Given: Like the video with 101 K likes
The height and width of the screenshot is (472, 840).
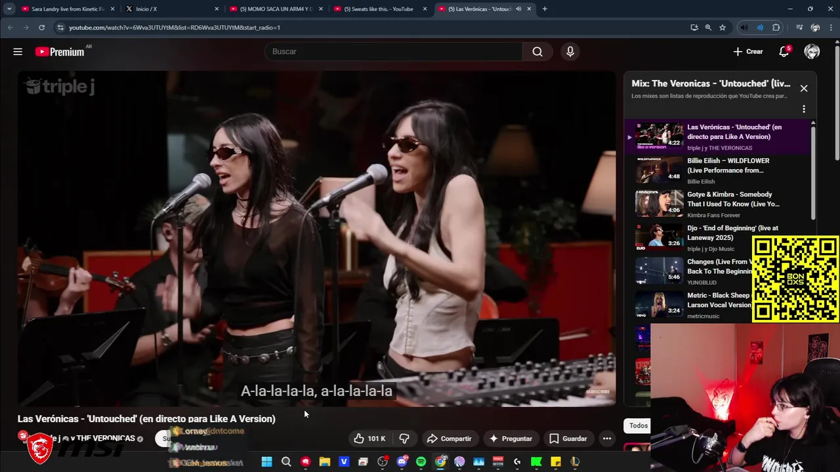Looking at the screenshot, I should coord(369,439).
